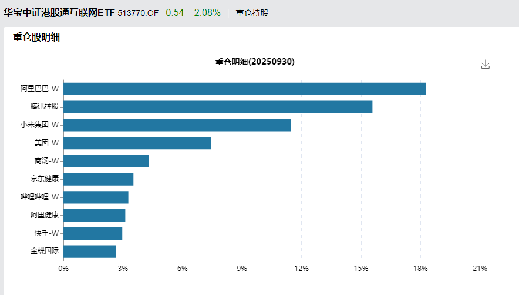Viewport: 519px width, 295px height.
Task: Select the 金蝶国际 bar
Action: click(90, 252)
